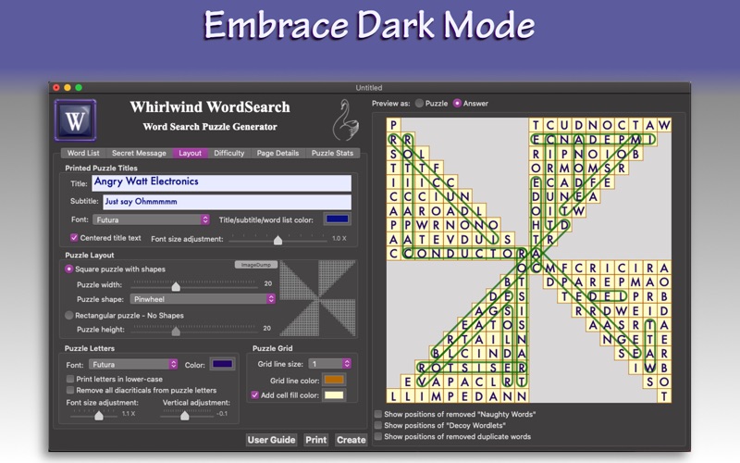The image size is (740, 463).
Task: Click the pinwheel shape preview thumbnail
Action: pos(317,298)
